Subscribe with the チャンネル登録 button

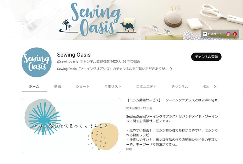click(x=206, y=57)
